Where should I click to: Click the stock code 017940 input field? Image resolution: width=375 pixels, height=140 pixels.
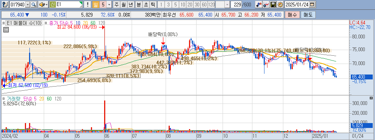[x=17, y=5]
